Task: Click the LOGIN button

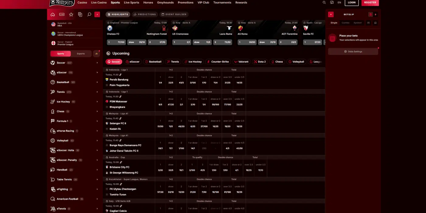Action: coord(351,2)
